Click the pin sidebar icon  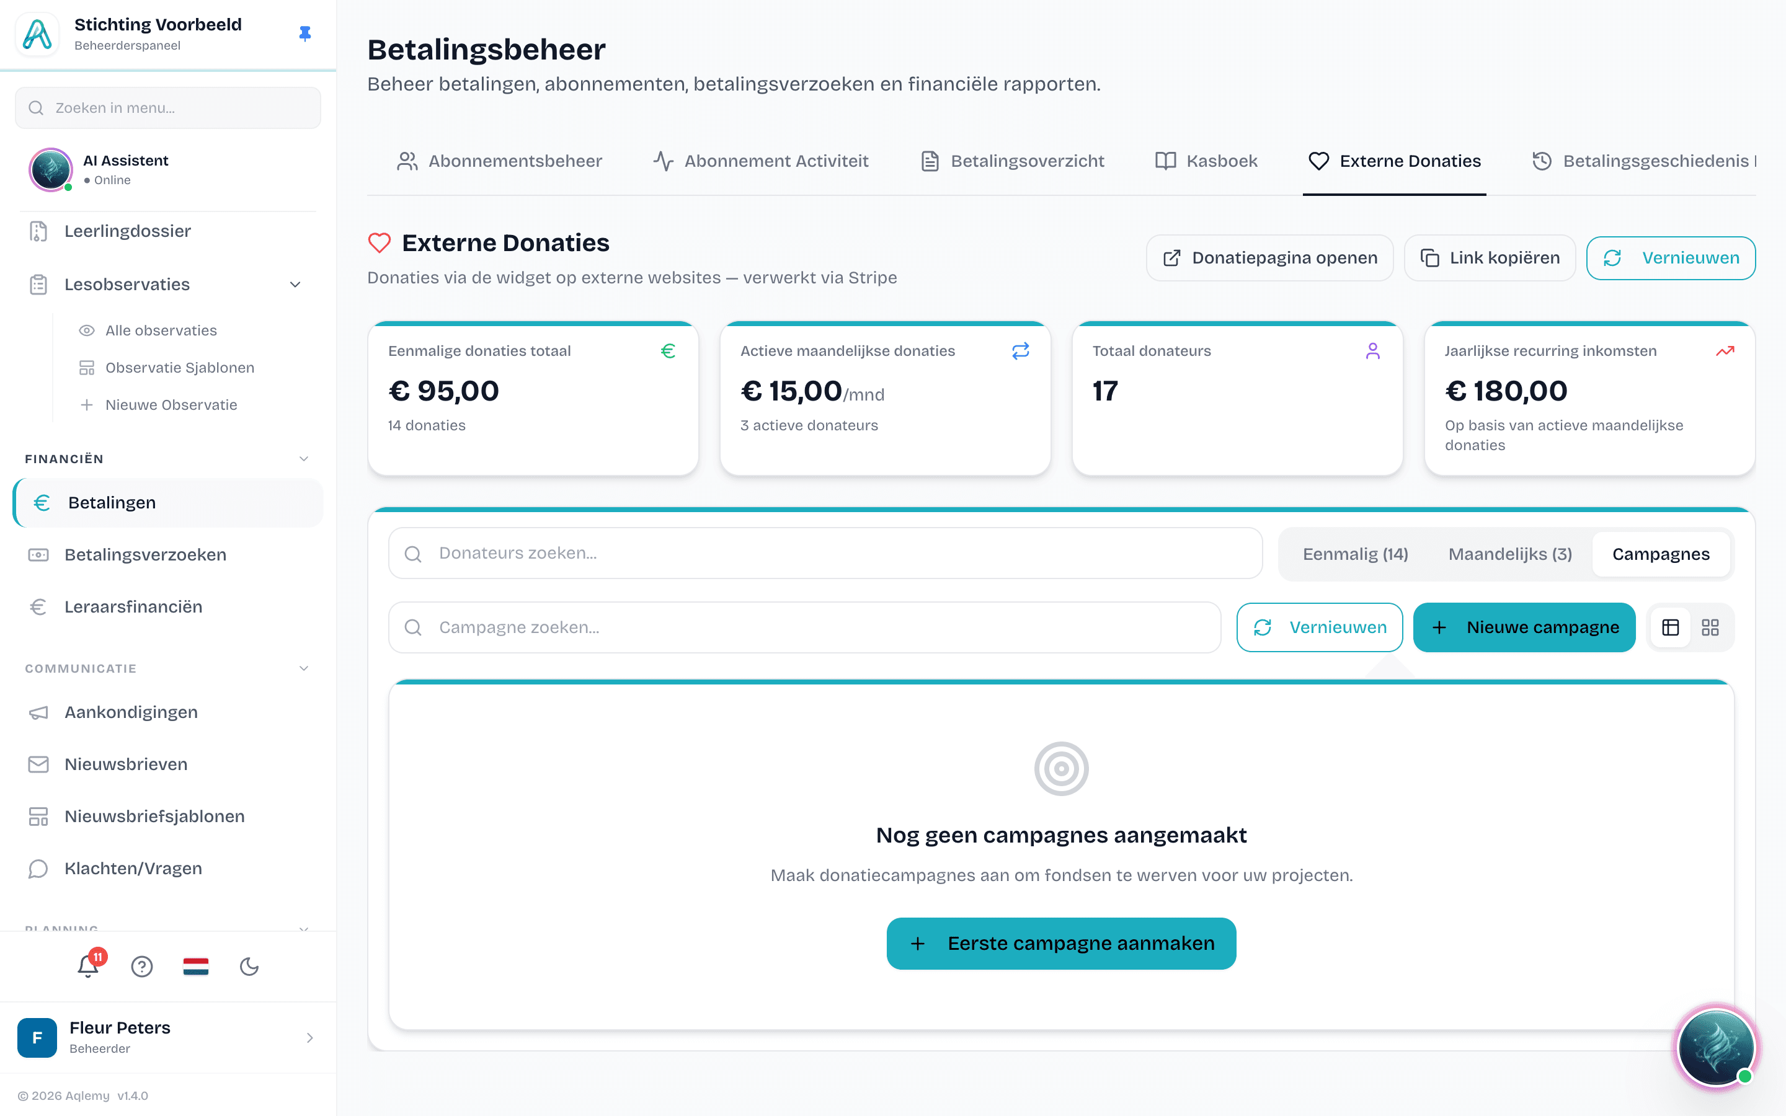pyautogui.click(x=305, y=34)
